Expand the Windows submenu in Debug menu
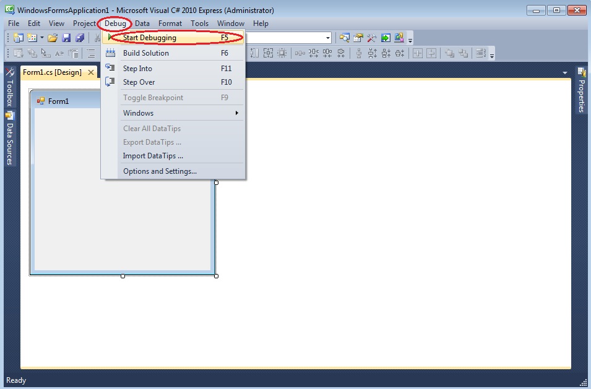Screen dimensions: 591x389 173,113
